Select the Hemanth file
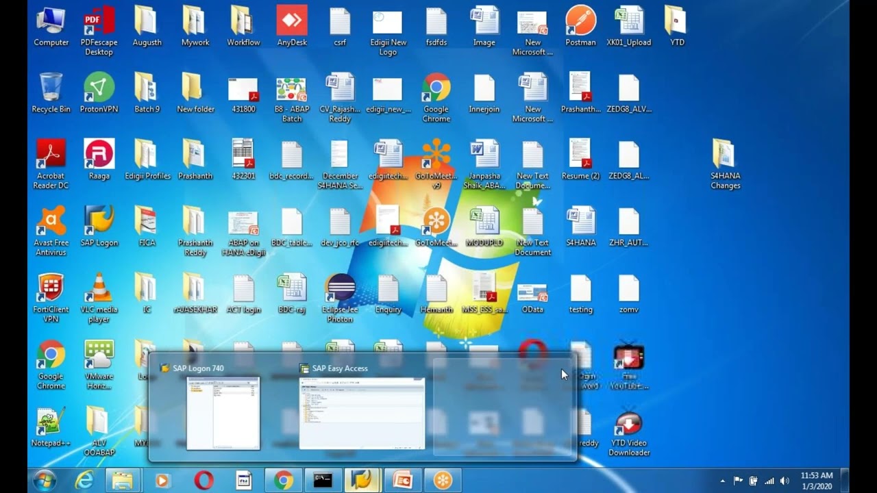The height and width of the screenshot is (493, 877). coord(436,294)
